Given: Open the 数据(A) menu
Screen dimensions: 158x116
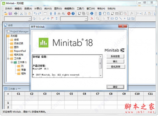Looking at the screenshot, I should 28,9.
